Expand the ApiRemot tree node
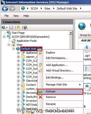Screen dimensions: 91x114 18,53
